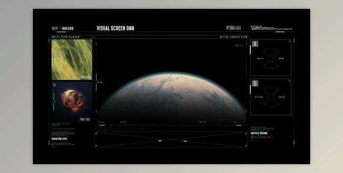The height and width of the screenshot is (173, 343).
Task: Click the RADIATION LEVEL label
Action: click(x=60, y=139)
